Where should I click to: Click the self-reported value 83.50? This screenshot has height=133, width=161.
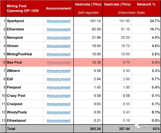(x=96, y=29)
